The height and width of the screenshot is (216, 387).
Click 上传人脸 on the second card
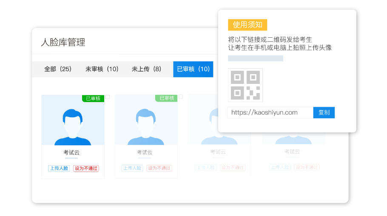[x=132, y=168]
